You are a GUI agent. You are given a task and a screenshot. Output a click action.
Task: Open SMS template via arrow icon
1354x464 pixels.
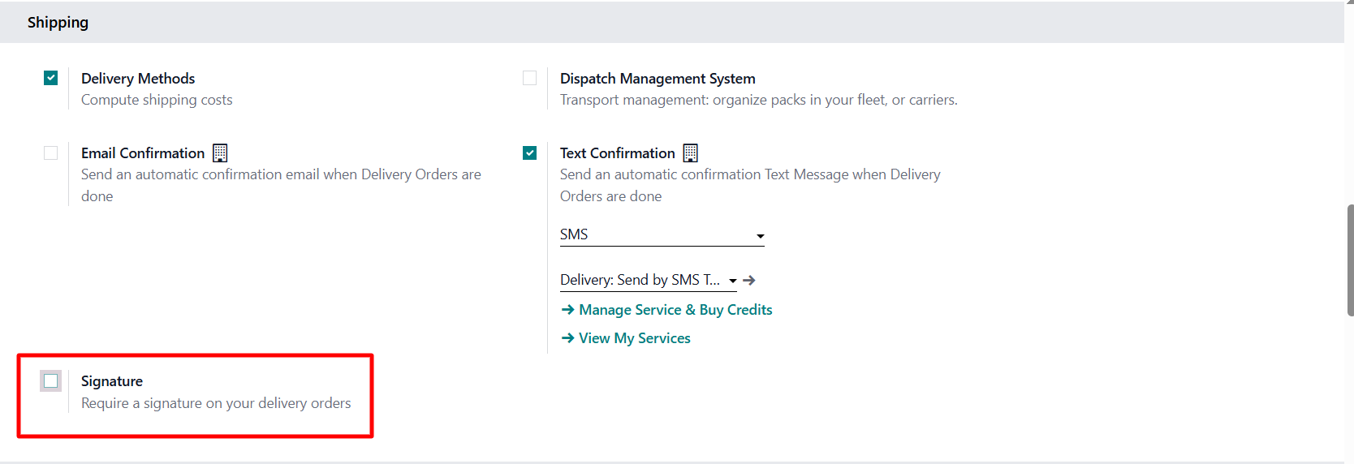[749, 281]
